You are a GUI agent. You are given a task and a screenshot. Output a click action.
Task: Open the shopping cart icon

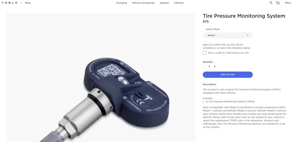coord(278,3)
